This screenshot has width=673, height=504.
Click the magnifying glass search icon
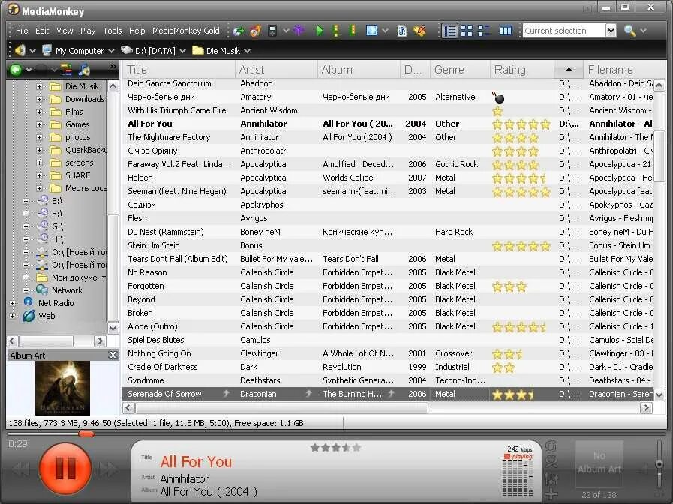pyautogui.click(x=629, y=31)
